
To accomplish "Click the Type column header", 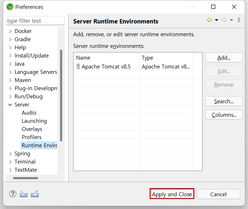I will coord(166,58).
